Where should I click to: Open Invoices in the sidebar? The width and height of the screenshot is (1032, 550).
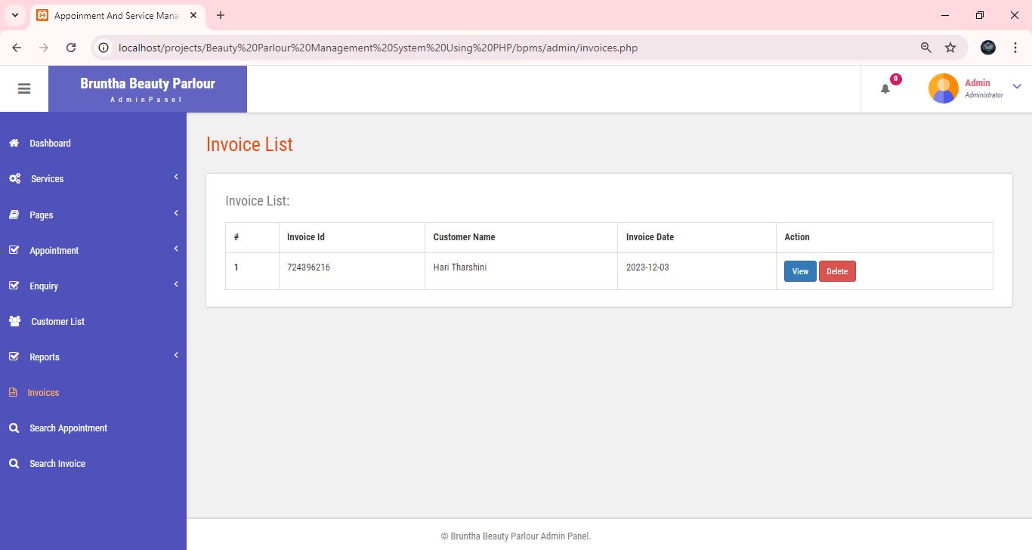click(x=43, y=393)
